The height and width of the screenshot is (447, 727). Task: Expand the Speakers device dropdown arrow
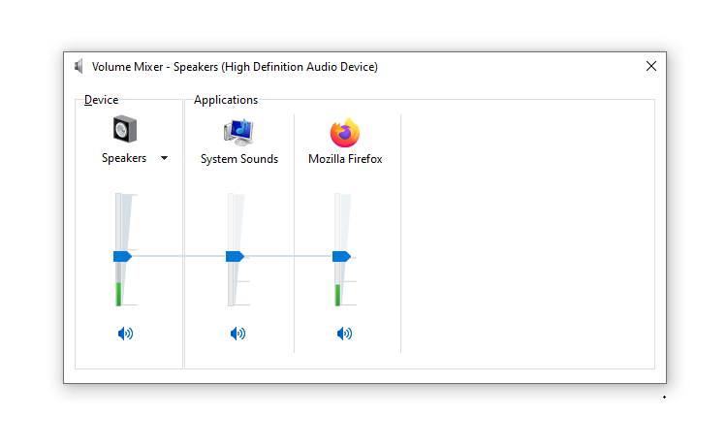point(164,158)
